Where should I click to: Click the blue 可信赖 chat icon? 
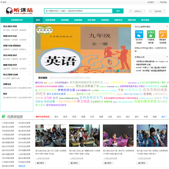139,34
